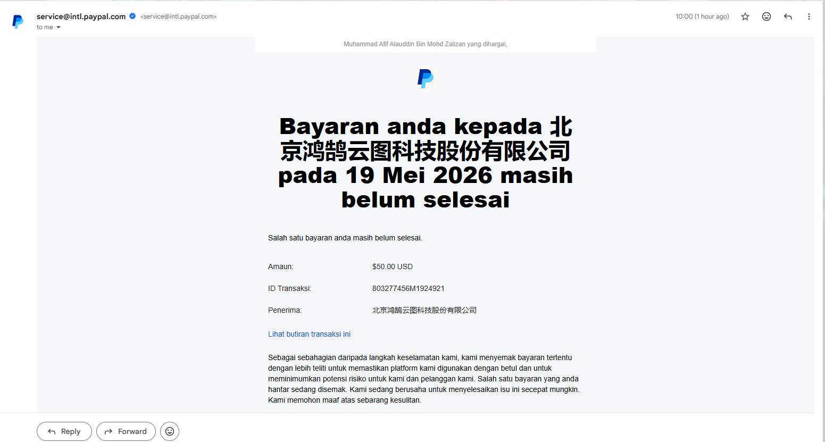Image resolution: width=825 pixels, height=442 pixels.
Task: Click the reply arrow icon at top right
Action: point(788,16)
